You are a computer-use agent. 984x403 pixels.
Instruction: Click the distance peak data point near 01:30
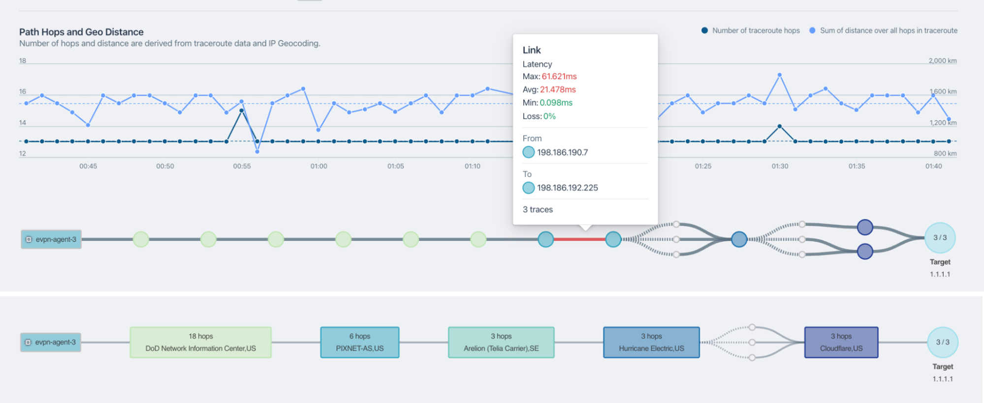coord(780,75)
